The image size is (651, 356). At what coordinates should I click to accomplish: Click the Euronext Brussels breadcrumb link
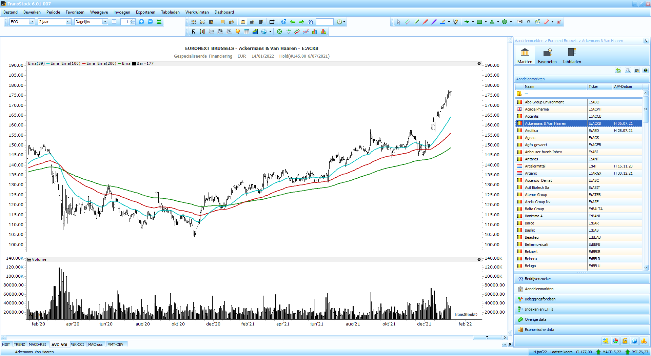563,41
